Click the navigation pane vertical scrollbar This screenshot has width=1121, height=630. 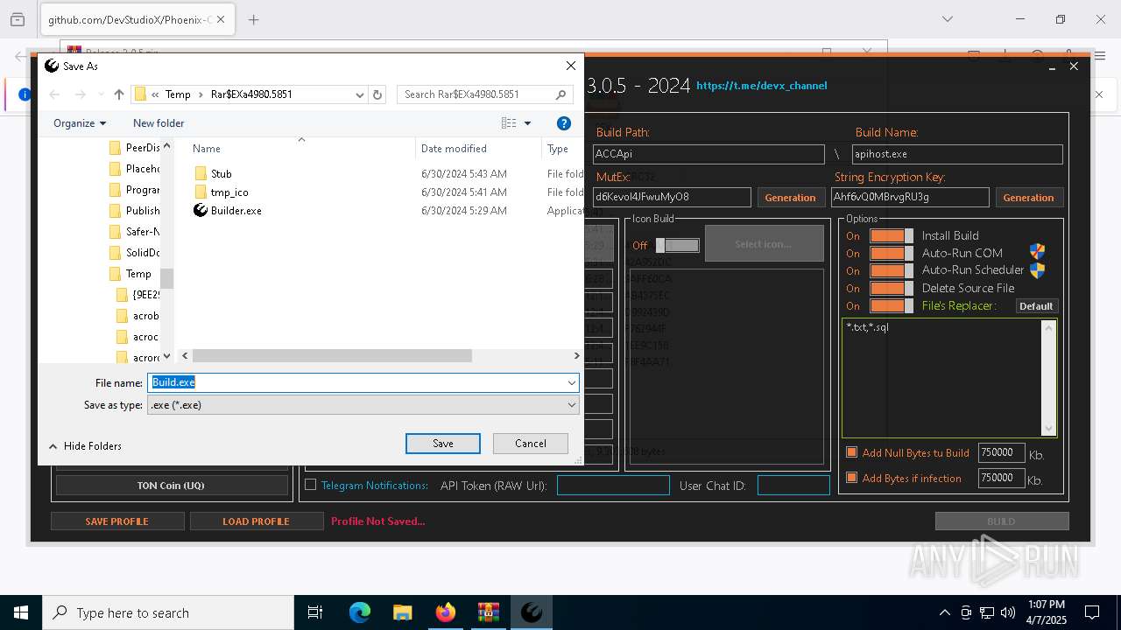click(166, 278)
